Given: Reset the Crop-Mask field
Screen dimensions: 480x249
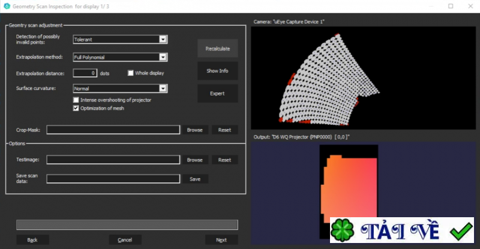Looking at the screenshot, I should tap(224, 130).
